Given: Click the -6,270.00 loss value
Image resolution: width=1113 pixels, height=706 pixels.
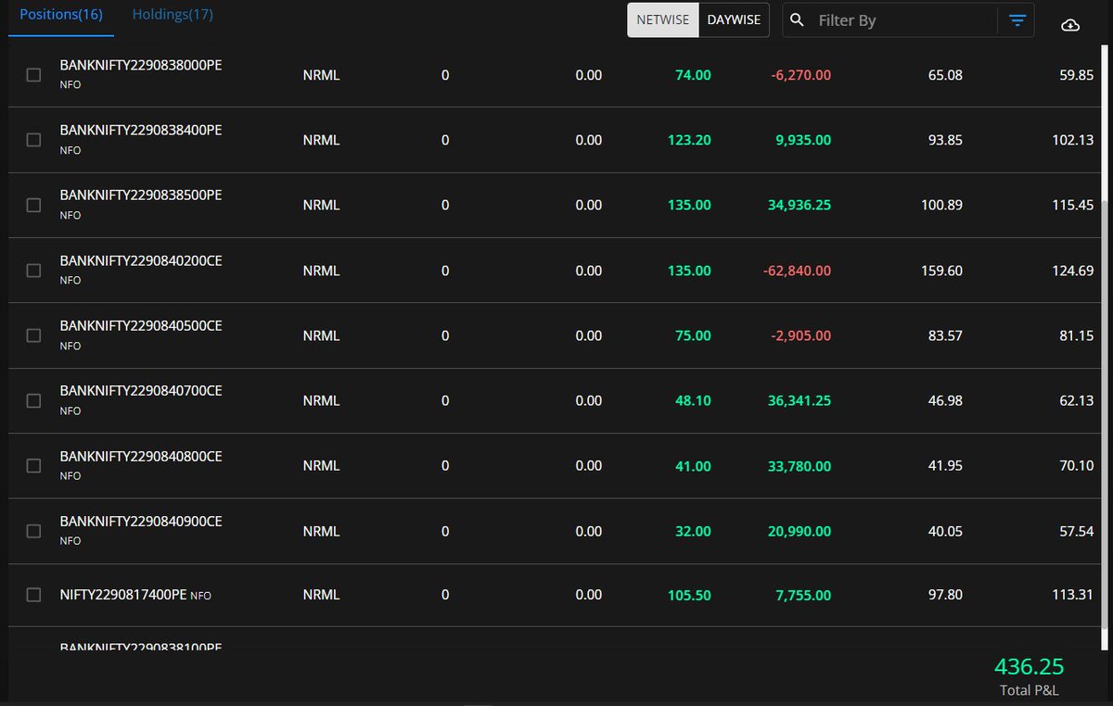Looking at the screenshot, I should pos(800,75).
